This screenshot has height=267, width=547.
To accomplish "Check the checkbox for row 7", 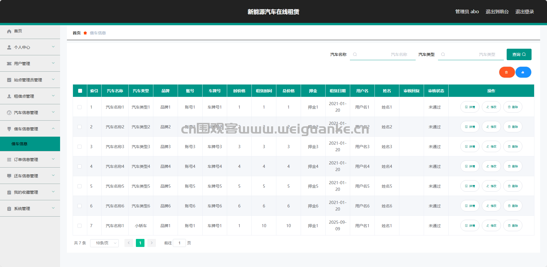I will pyautogui.click(x=80, y=226).
